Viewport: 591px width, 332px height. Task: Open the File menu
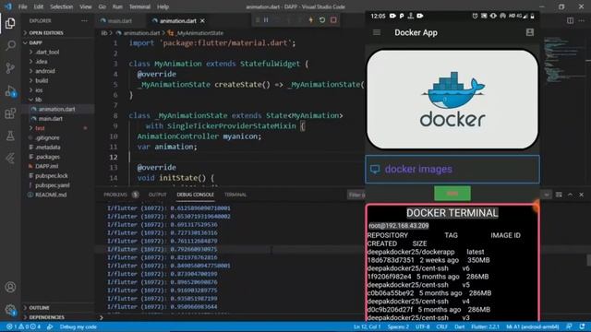coord(22,6)
